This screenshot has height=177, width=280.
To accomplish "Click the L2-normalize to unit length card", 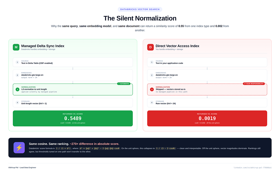I will [73, 89].
